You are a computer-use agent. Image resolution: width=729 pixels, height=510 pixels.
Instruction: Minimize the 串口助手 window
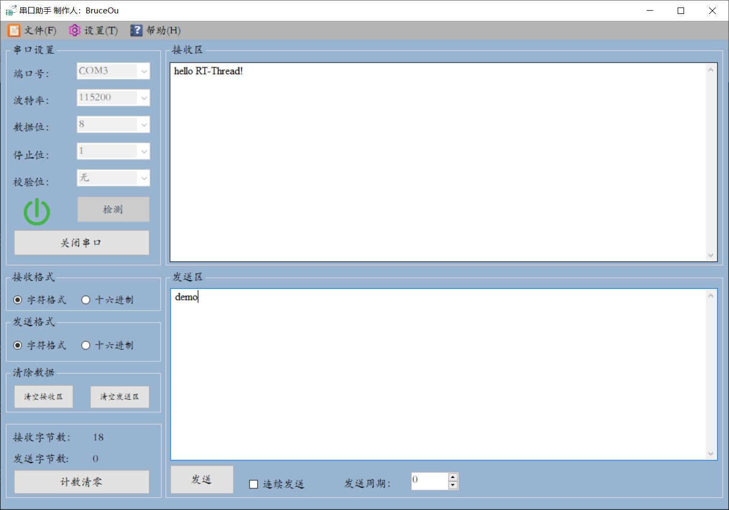[650, 11]
